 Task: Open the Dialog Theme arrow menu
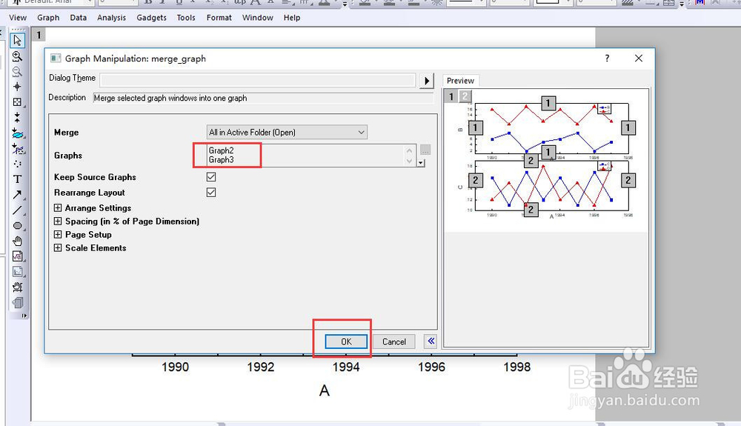pyautogui.click(x=427, y=81)
